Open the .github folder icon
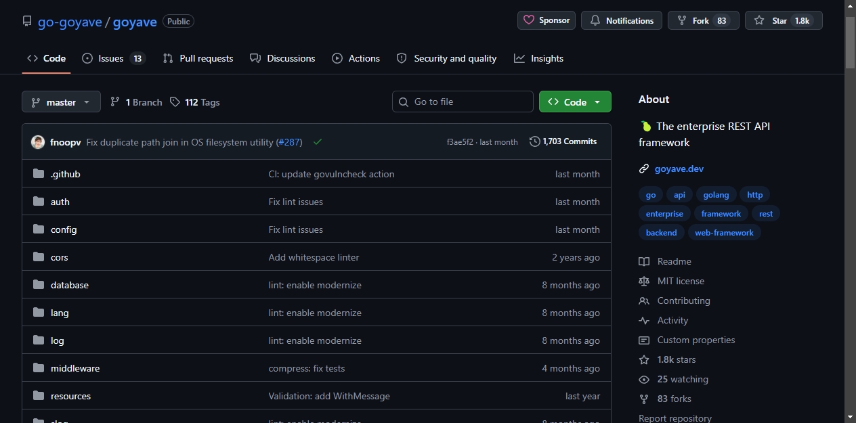The width and height of the screenshot is (856, 423). click(39, 174)
